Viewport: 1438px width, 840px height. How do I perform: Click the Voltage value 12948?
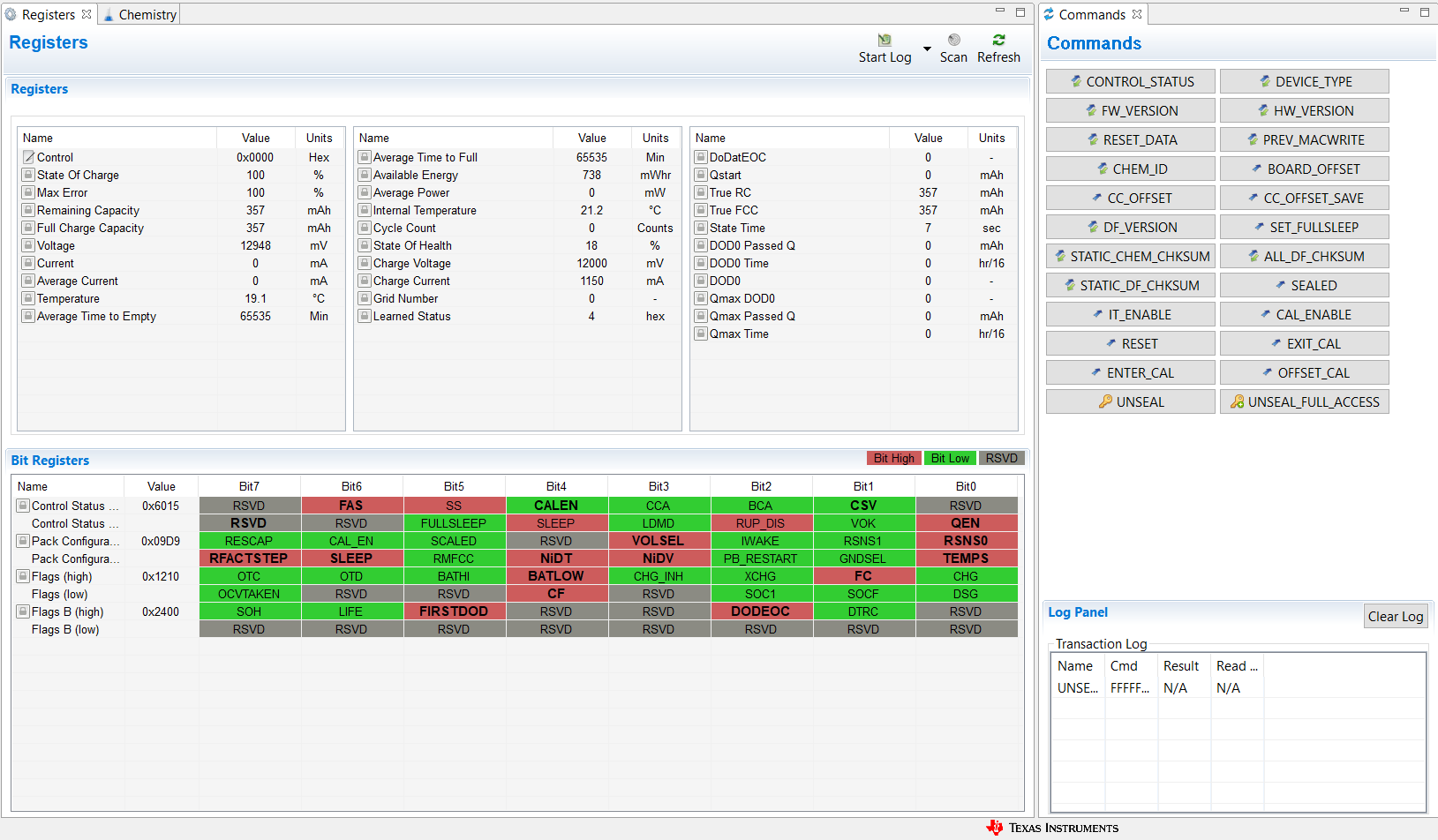pos(255,245)
